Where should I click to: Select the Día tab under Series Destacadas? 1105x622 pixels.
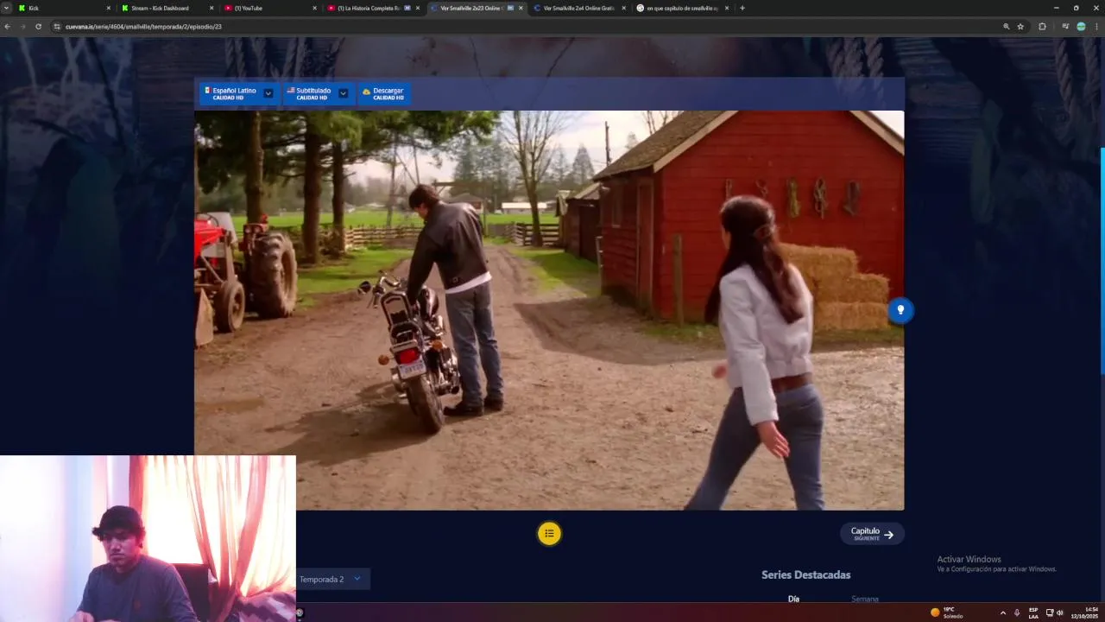[793, 599]
